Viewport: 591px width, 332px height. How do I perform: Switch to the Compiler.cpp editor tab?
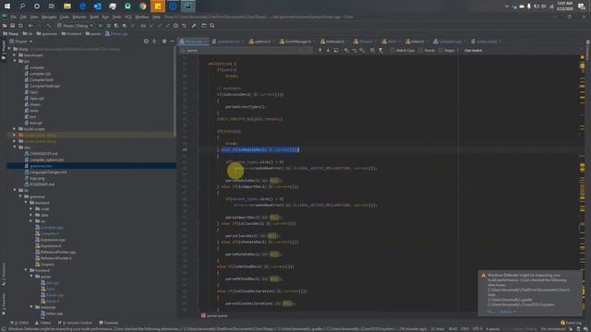click(450, 41)
